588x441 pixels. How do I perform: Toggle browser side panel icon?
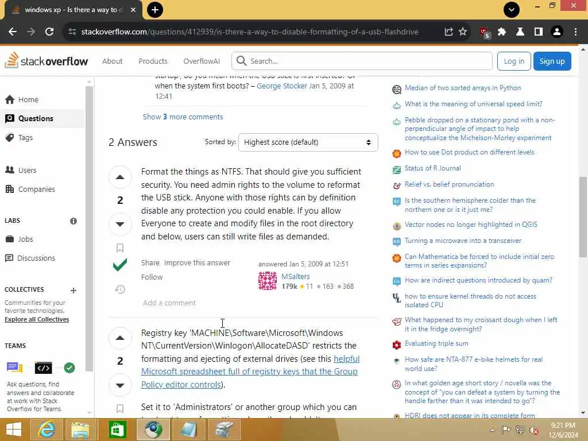[539, 32]
